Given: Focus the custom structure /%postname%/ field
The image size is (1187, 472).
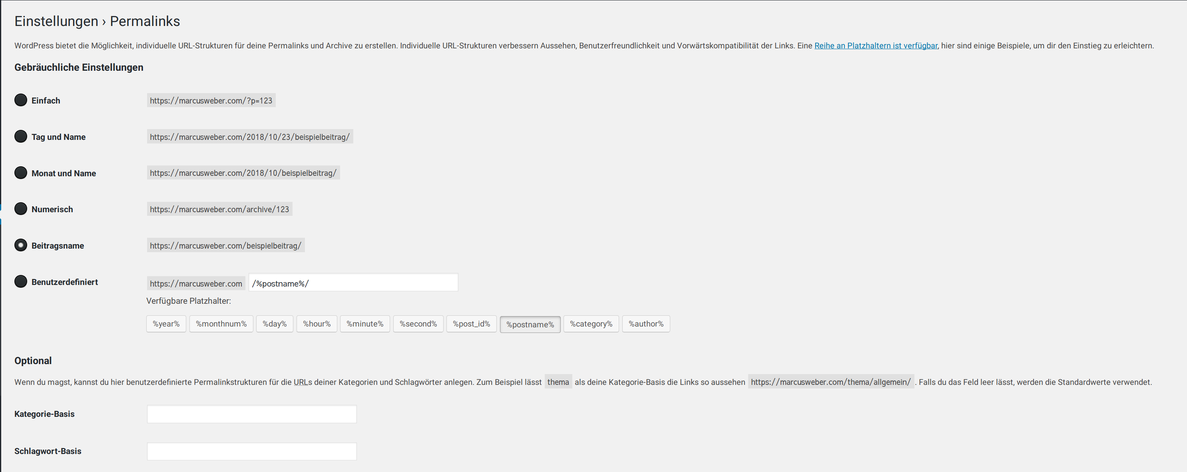Looking at the screenshot, I should pyautogui.click(x=353, y=283).
